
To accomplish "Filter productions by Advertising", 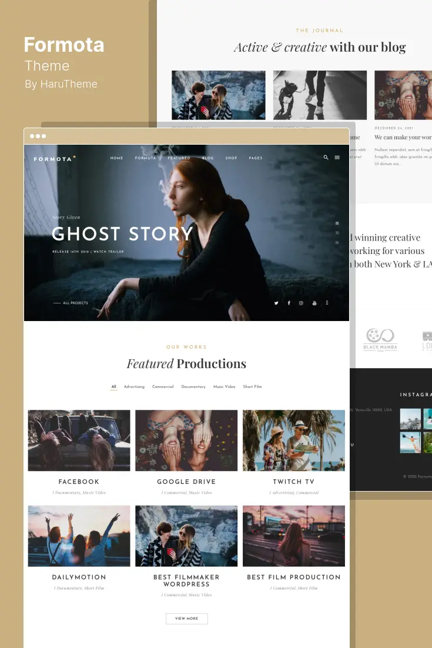I will pyautogui.click(x=134, y=387).
